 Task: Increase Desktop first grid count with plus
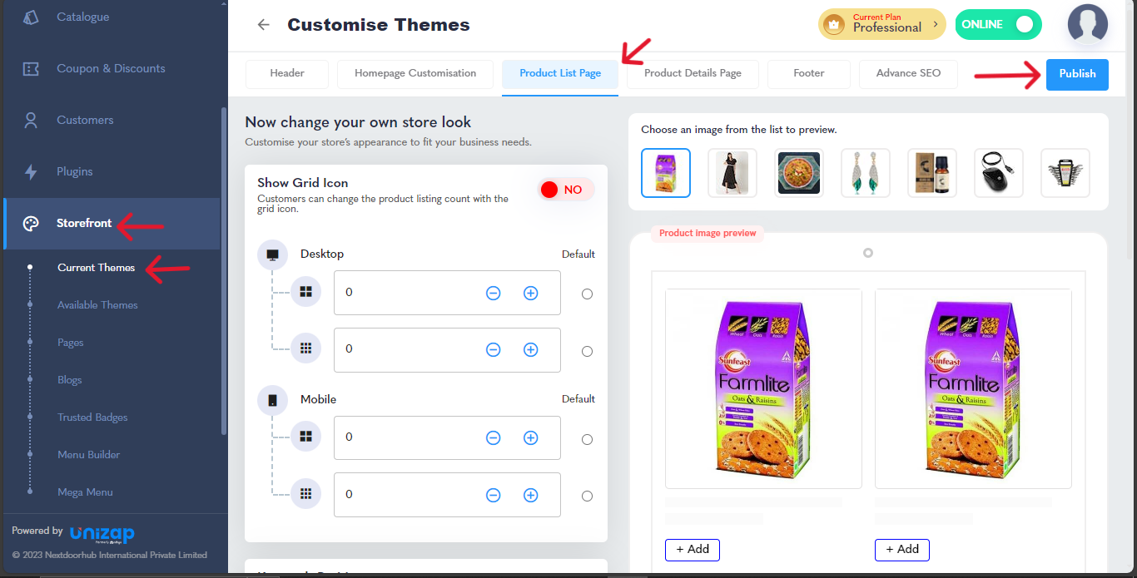[x=530, y=293]
